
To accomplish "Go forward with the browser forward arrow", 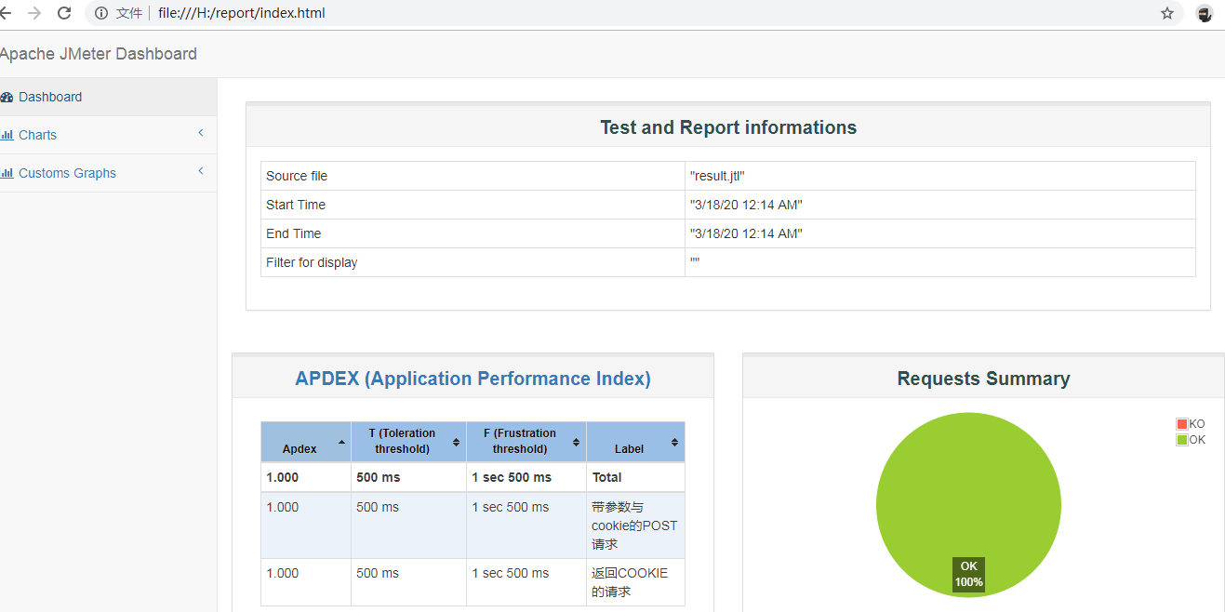I will point(34,13).
